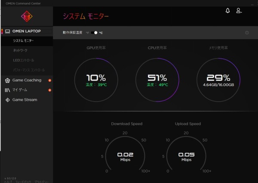Open LEDコントロール page

24,60
